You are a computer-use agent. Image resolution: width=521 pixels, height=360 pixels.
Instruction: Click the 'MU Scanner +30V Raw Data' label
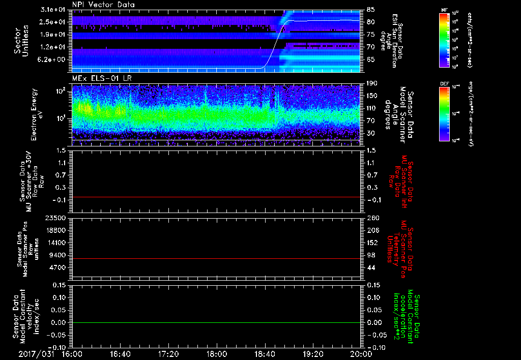click(x=32, y=182)
